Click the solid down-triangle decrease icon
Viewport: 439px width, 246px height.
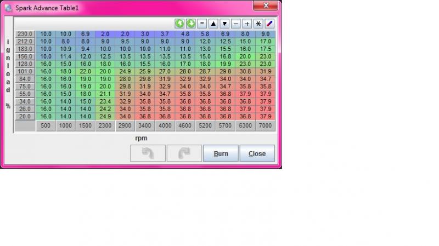coord(224,24)
